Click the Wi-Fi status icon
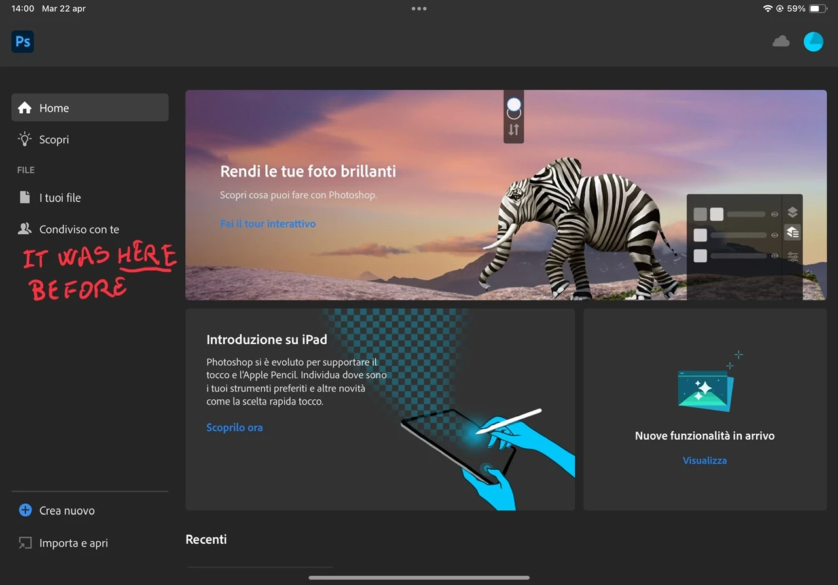838x585 pixels. [x=768, y=9]
